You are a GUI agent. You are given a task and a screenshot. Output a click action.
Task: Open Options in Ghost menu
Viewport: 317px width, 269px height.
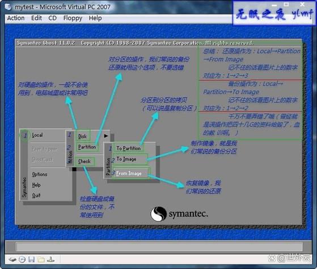pos(40,174)
